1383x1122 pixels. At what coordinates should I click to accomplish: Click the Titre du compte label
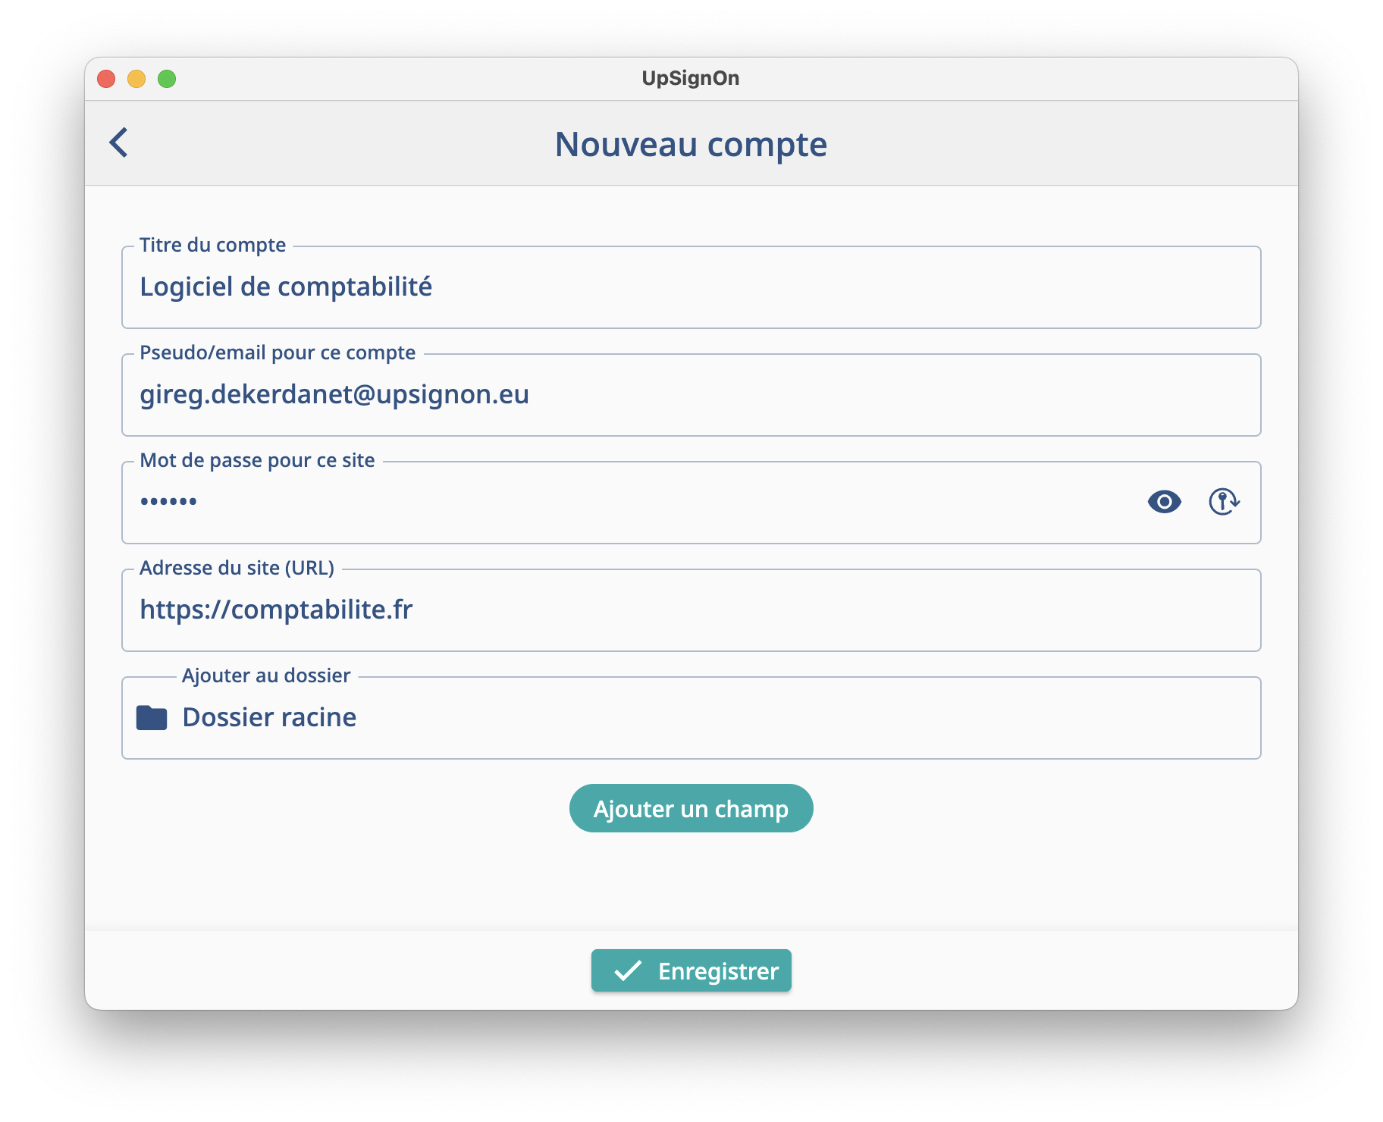(212, 245)
